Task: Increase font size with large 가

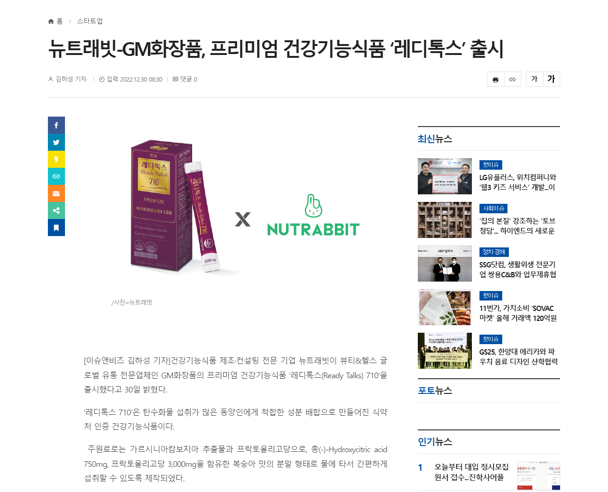Action: (552, 79)
